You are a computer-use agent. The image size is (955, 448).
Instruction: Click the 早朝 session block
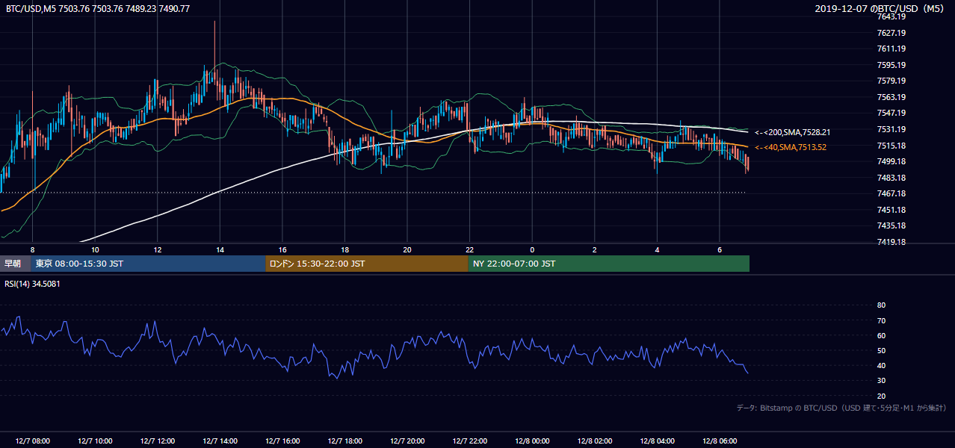tap(15, 264)
